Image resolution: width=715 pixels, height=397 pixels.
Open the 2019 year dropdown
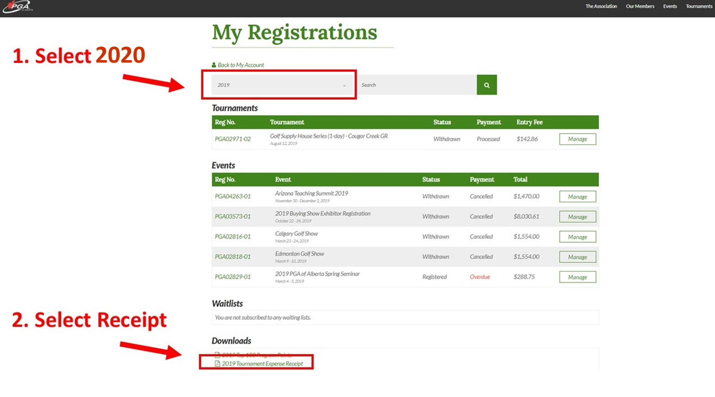[282, 85]
